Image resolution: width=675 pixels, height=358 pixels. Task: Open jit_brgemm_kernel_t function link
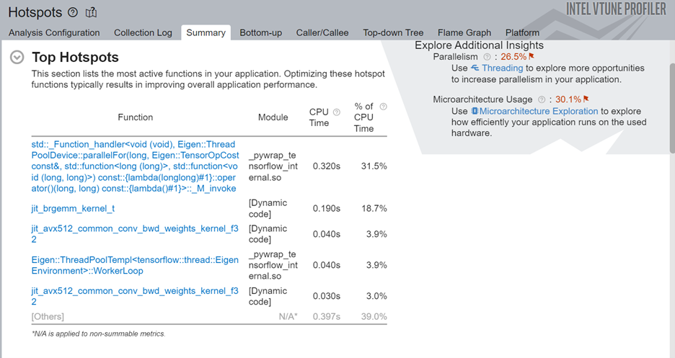pyautogui.click(x=73, y=208)
